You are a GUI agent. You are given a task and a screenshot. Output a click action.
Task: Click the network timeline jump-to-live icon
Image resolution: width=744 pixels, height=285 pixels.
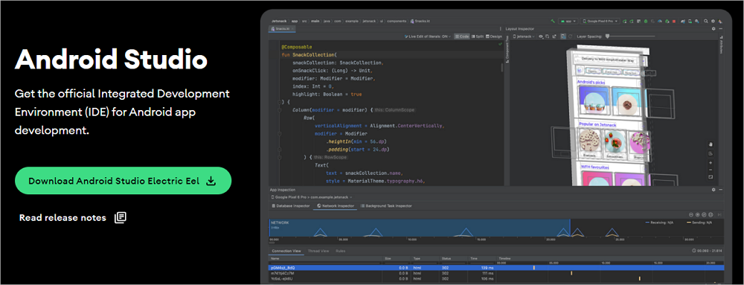pyautogui.click(x=719, y=215)
